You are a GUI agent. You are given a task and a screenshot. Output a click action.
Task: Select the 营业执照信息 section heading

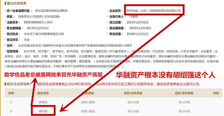point(16,3)
